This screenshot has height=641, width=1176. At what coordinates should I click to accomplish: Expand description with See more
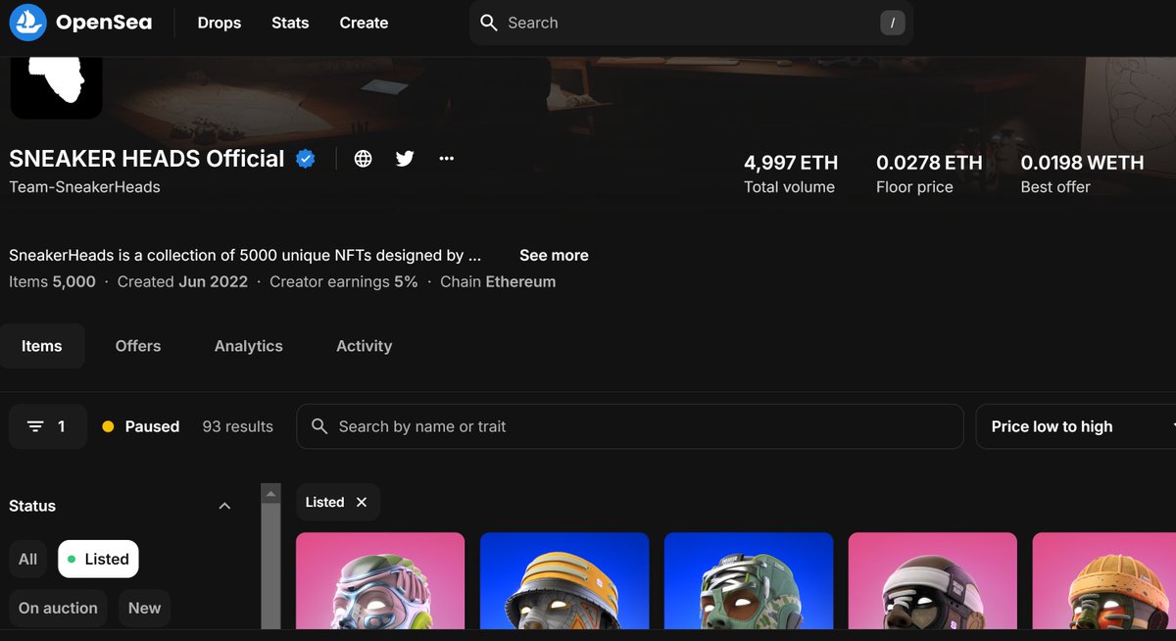click(x=554, y=255)
